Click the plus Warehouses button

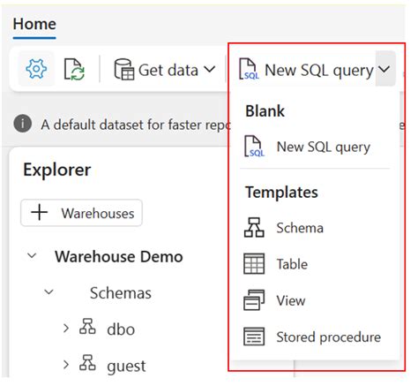tap(81, 213)
